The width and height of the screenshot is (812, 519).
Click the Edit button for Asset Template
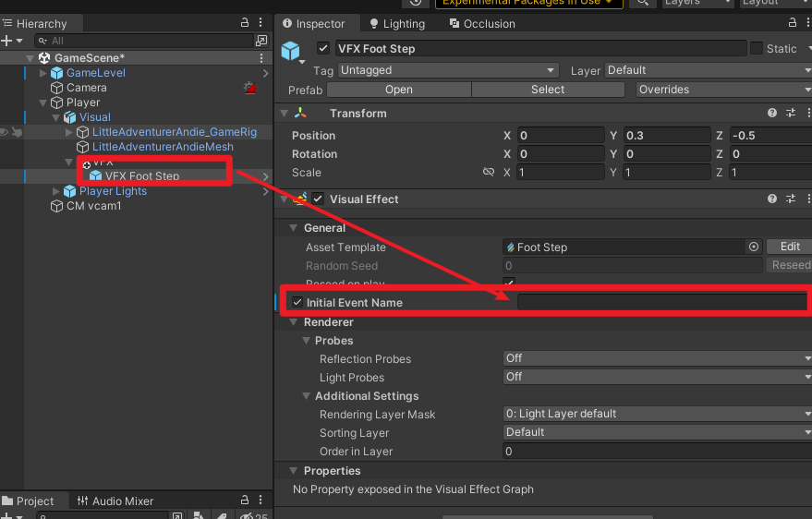[790, 247]
